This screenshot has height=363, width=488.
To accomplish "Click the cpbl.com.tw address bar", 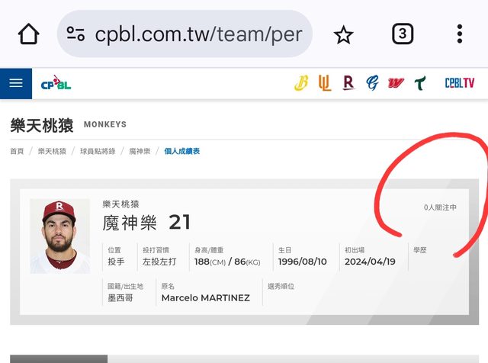I will tap(185, 34).
